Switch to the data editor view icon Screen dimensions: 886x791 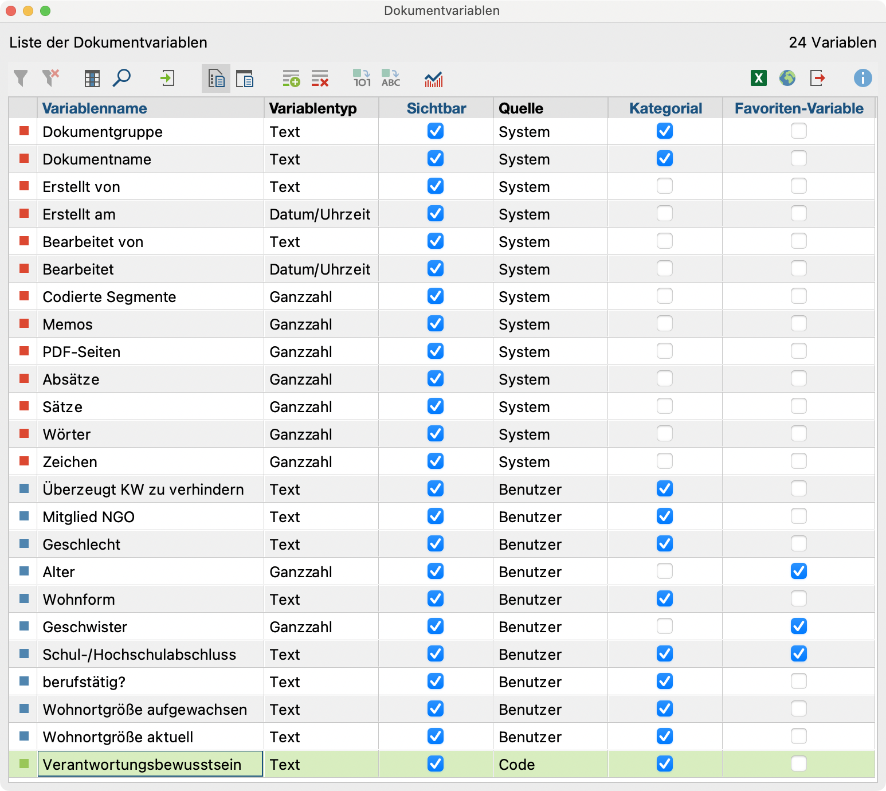point(245,79)
